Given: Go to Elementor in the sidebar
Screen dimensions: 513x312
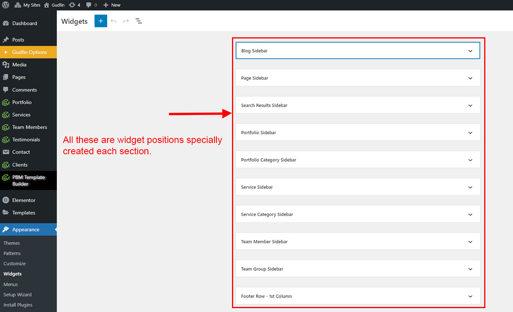Looking at the screenshot, I should (24, 200).
